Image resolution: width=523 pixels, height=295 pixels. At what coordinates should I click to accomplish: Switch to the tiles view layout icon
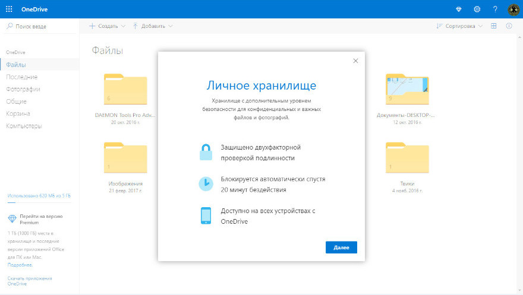click(493, 26)
